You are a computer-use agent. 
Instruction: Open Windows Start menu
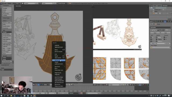1,96
